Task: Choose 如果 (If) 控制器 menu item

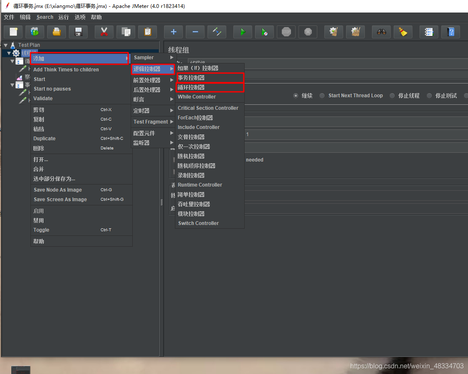Action: pos(210,68)
